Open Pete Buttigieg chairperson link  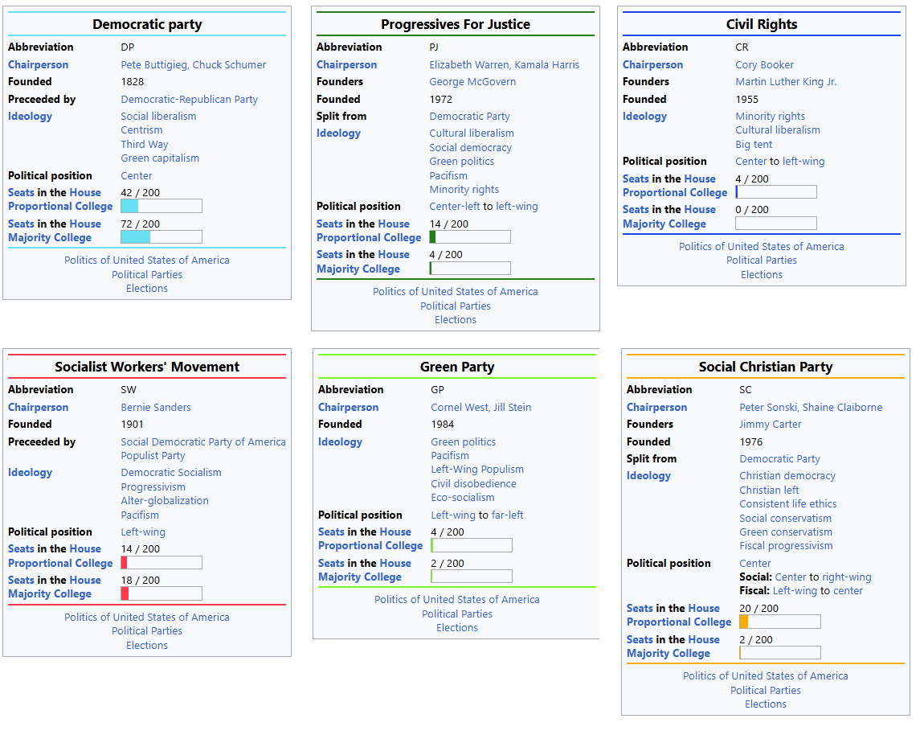(x=153, y=65)
